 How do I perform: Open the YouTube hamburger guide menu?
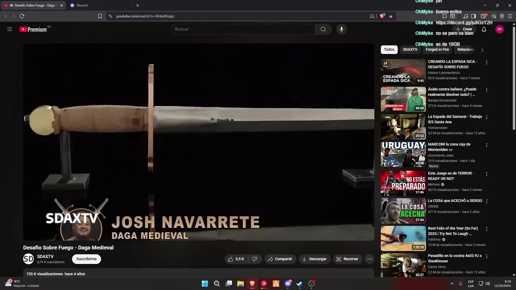pyautogui.click(x=10, y=29)
